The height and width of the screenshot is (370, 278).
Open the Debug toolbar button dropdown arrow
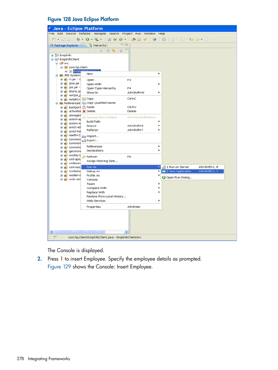[x=82, y=40]
